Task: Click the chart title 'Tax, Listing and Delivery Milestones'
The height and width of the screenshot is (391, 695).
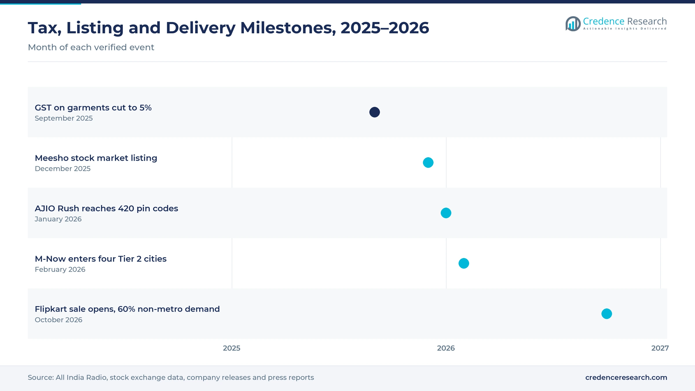Action: tap(228, 28)
